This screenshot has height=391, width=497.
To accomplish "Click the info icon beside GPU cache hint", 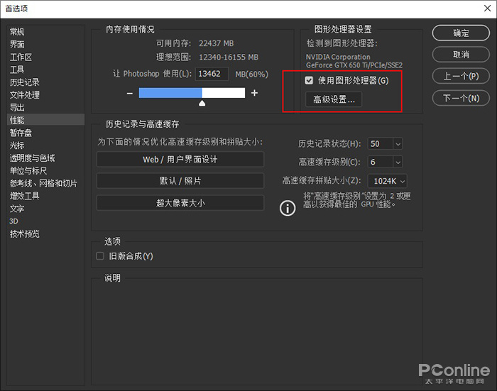I will pyautogui.click(x=288, y=208).
